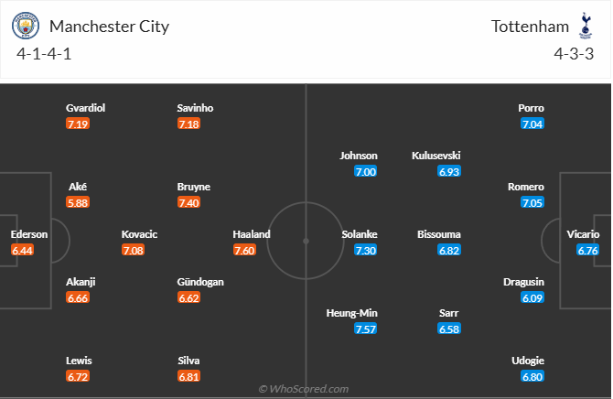
Task: Open Bruyne's player name link
Action: pyautogui.click(x=194, y=187)
